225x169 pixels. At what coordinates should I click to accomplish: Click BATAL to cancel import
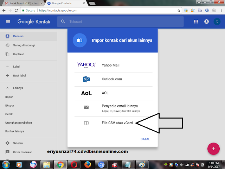pyautogui.click(x=145, y=139)
